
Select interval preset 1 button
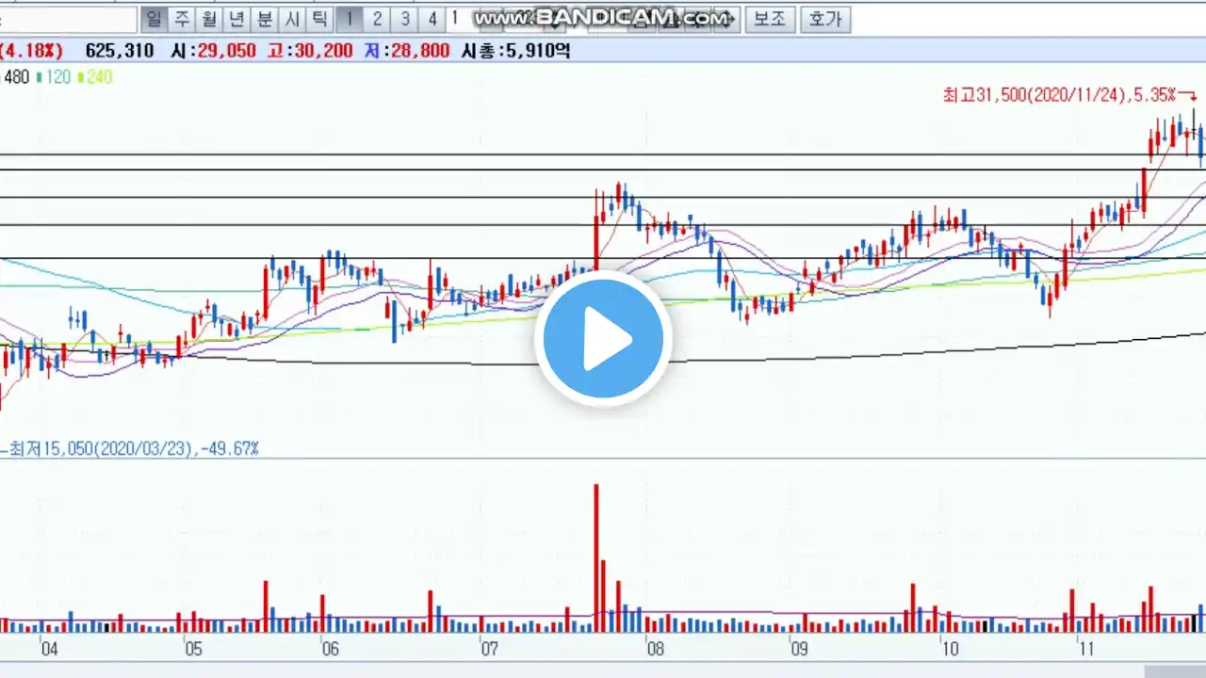pos(350,19)
